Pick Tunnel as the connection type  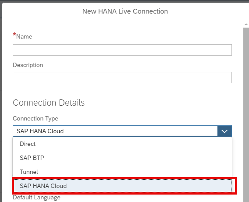tap(122, 172)
